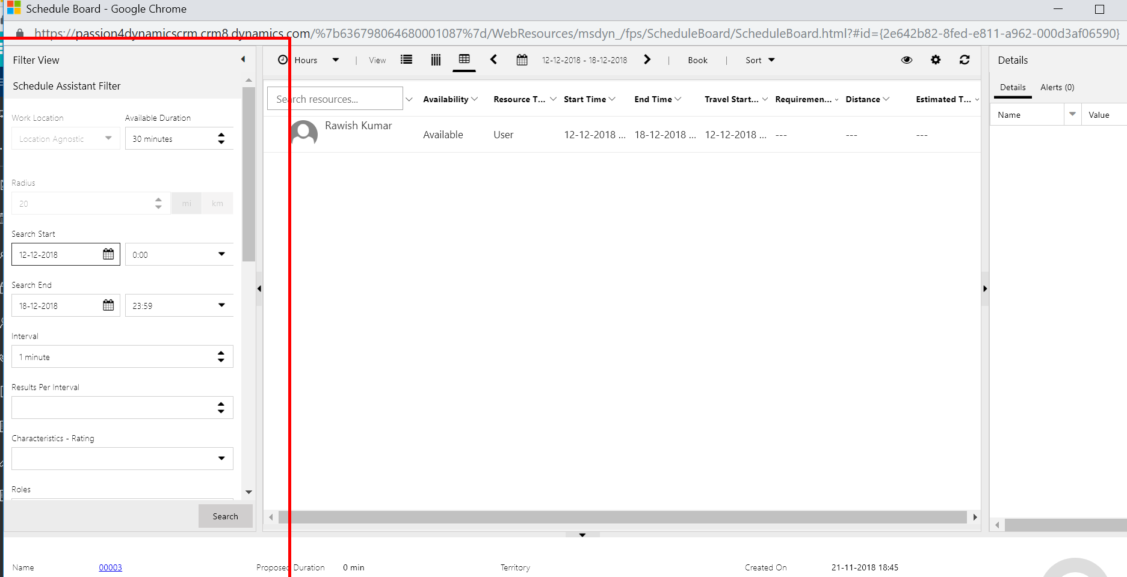Switch to vertical columns view icon

[436, 60]
